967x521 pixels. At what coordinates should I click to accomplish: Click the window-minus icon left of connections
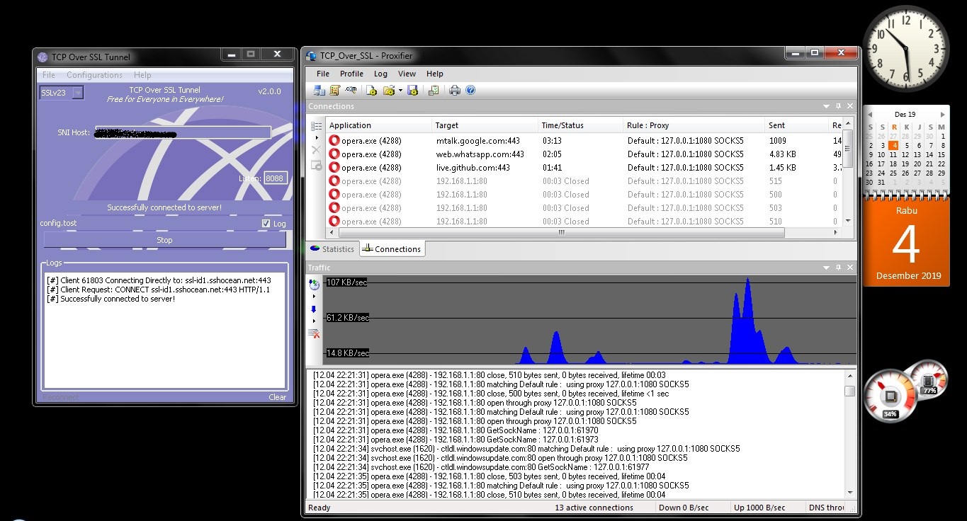point(316,166)
